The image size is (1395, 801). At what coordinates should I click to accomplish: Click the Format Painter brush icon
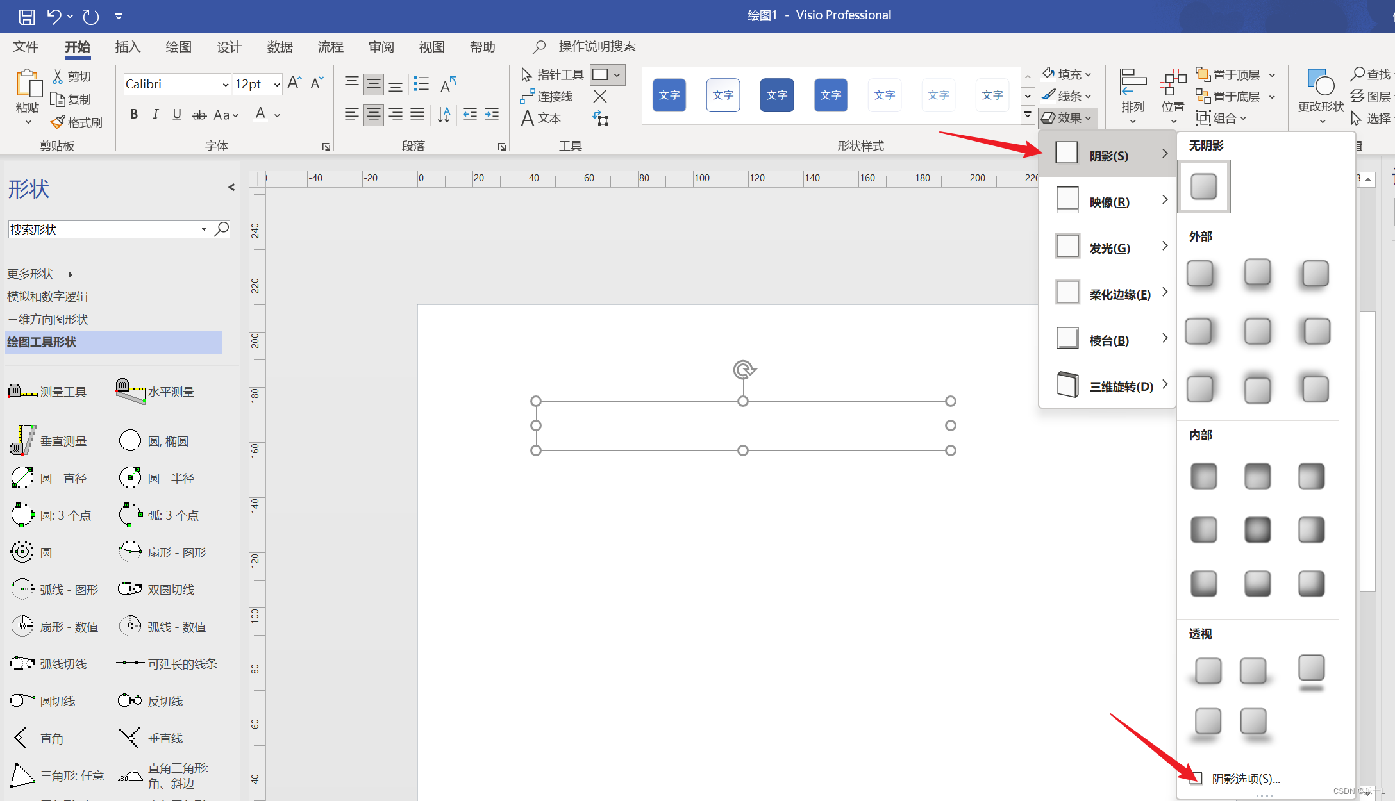[x=58, y=122]
